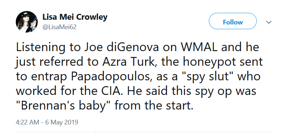289x138 pixels.
Task: Click the word Listening starting the tweet
Action: (40, 47)
